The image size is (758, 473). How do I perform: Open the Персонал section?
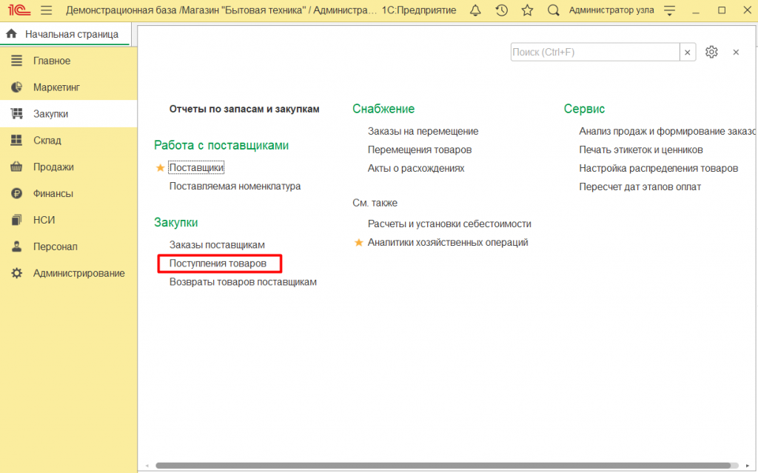(x=55, y=246)
